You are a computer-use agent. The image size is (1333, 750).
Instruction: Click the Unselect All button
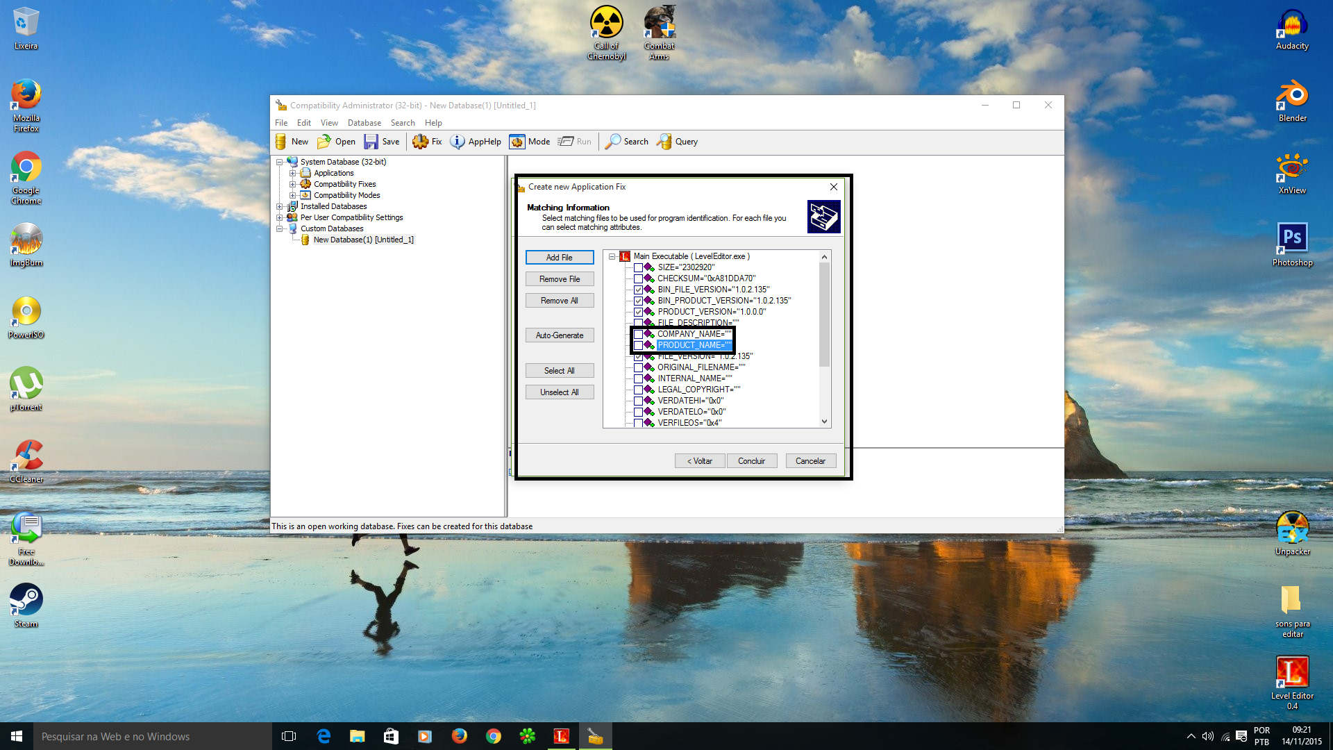point(560,392)
